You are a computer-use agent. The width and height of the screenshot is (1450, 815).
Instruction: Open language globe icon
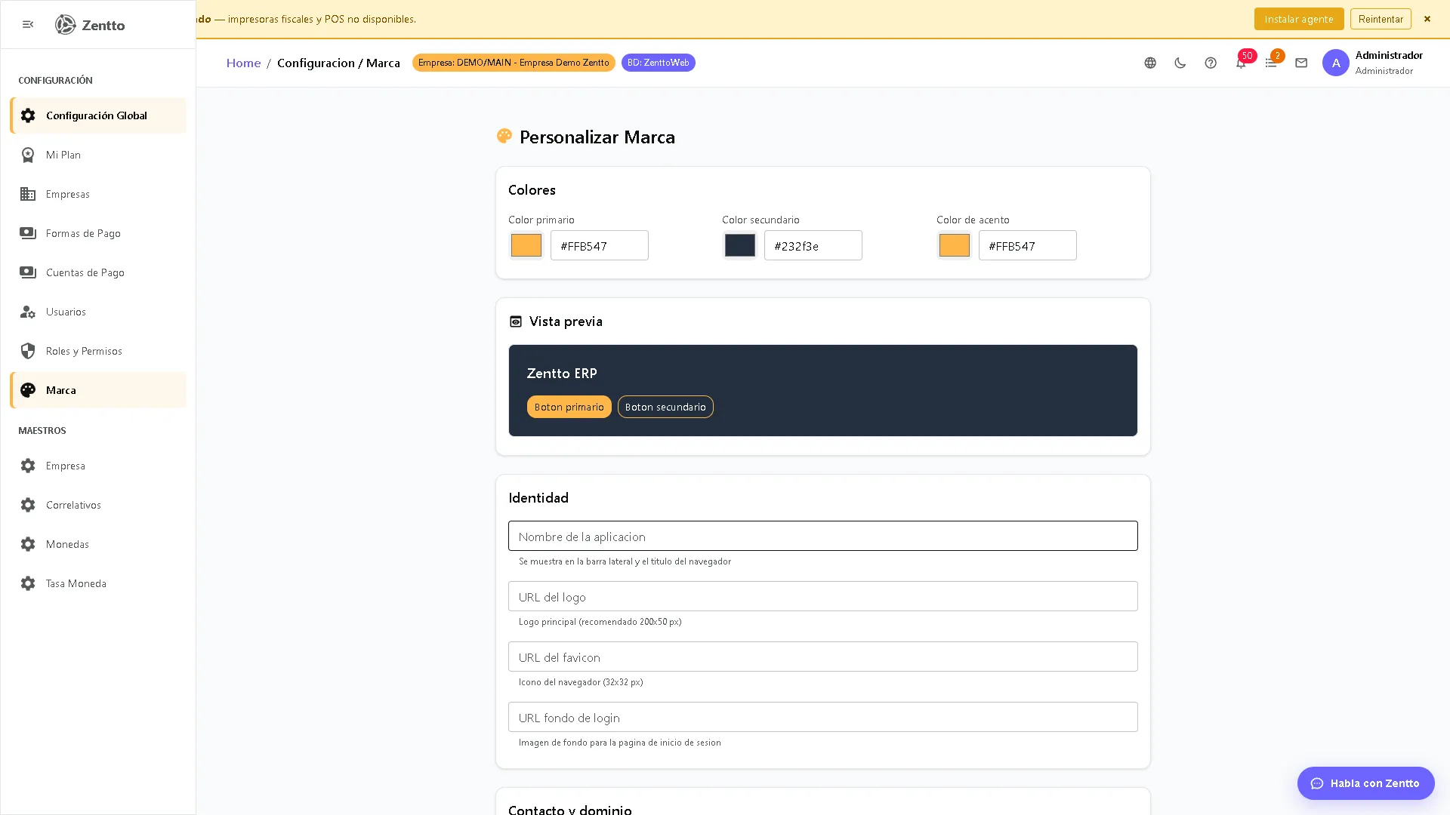1150,63
